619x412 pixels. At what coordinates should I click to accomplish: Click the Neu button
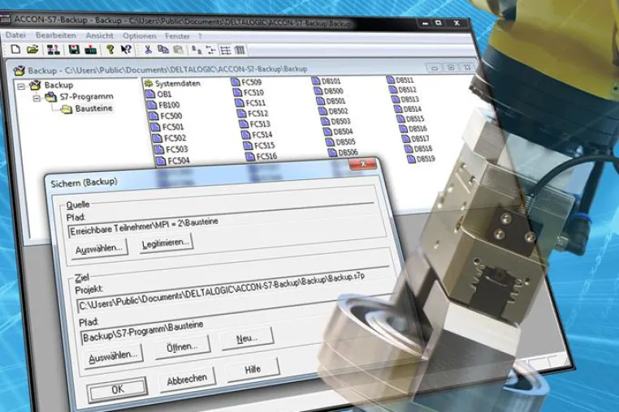click(247, 338)
